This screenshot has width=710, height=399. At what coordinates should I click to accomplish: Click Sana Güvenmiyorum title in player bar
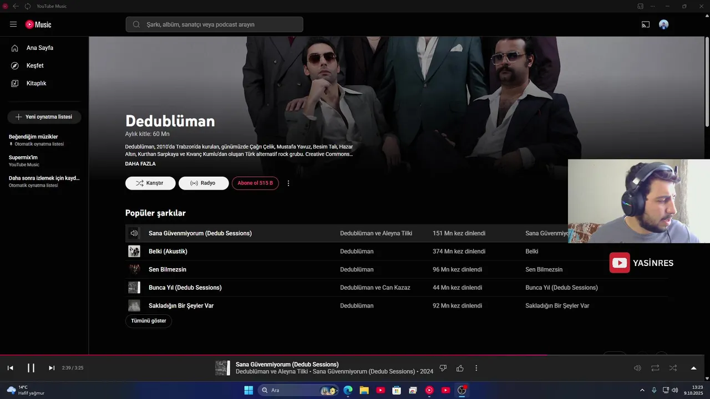click(x=287, y=364)
